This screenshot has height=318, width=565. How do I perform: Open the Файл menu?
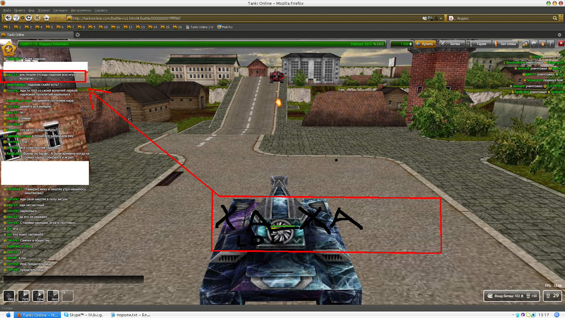(7, 10)
